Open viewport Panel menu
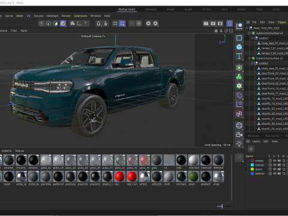The width and height of the screenshot is (288, 216). pyautogui.click(x=24, y=31)
